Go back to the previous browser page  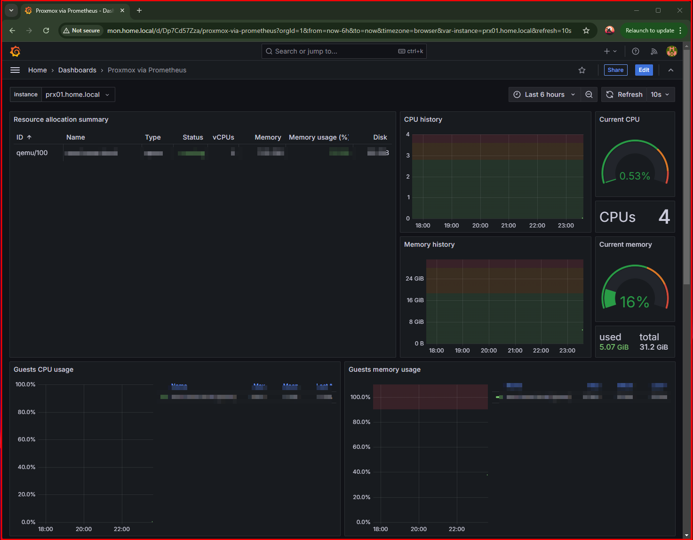point(12,31)
